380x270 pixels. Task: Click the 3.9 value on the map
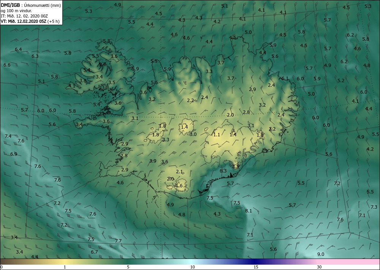(153, 161)
